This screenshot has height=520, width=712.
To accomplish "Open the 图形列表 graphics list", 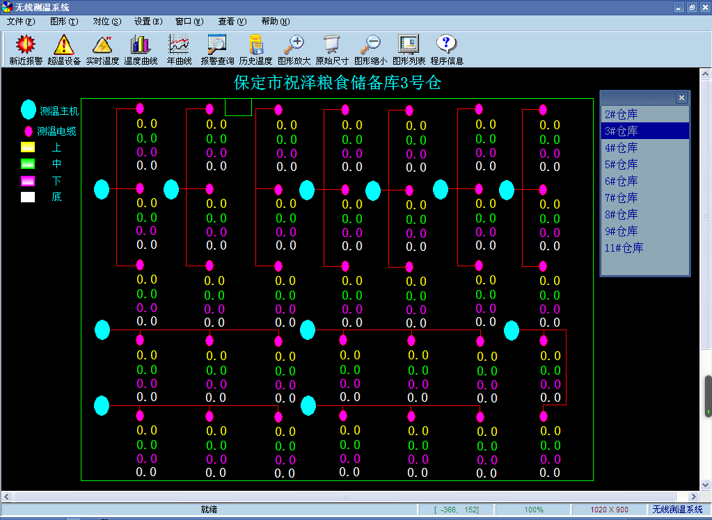I will [x=409, y=45].
